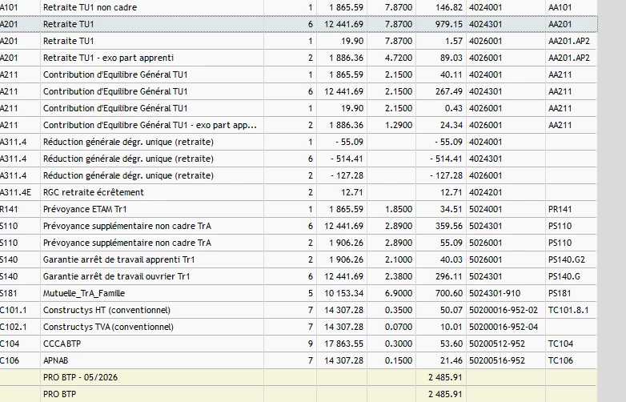Image resolution: width=626 pixels, height=402 pixels.
Task: Click Garantie arrêt de travail apprenti Tr1
Action: click(299, 259)
